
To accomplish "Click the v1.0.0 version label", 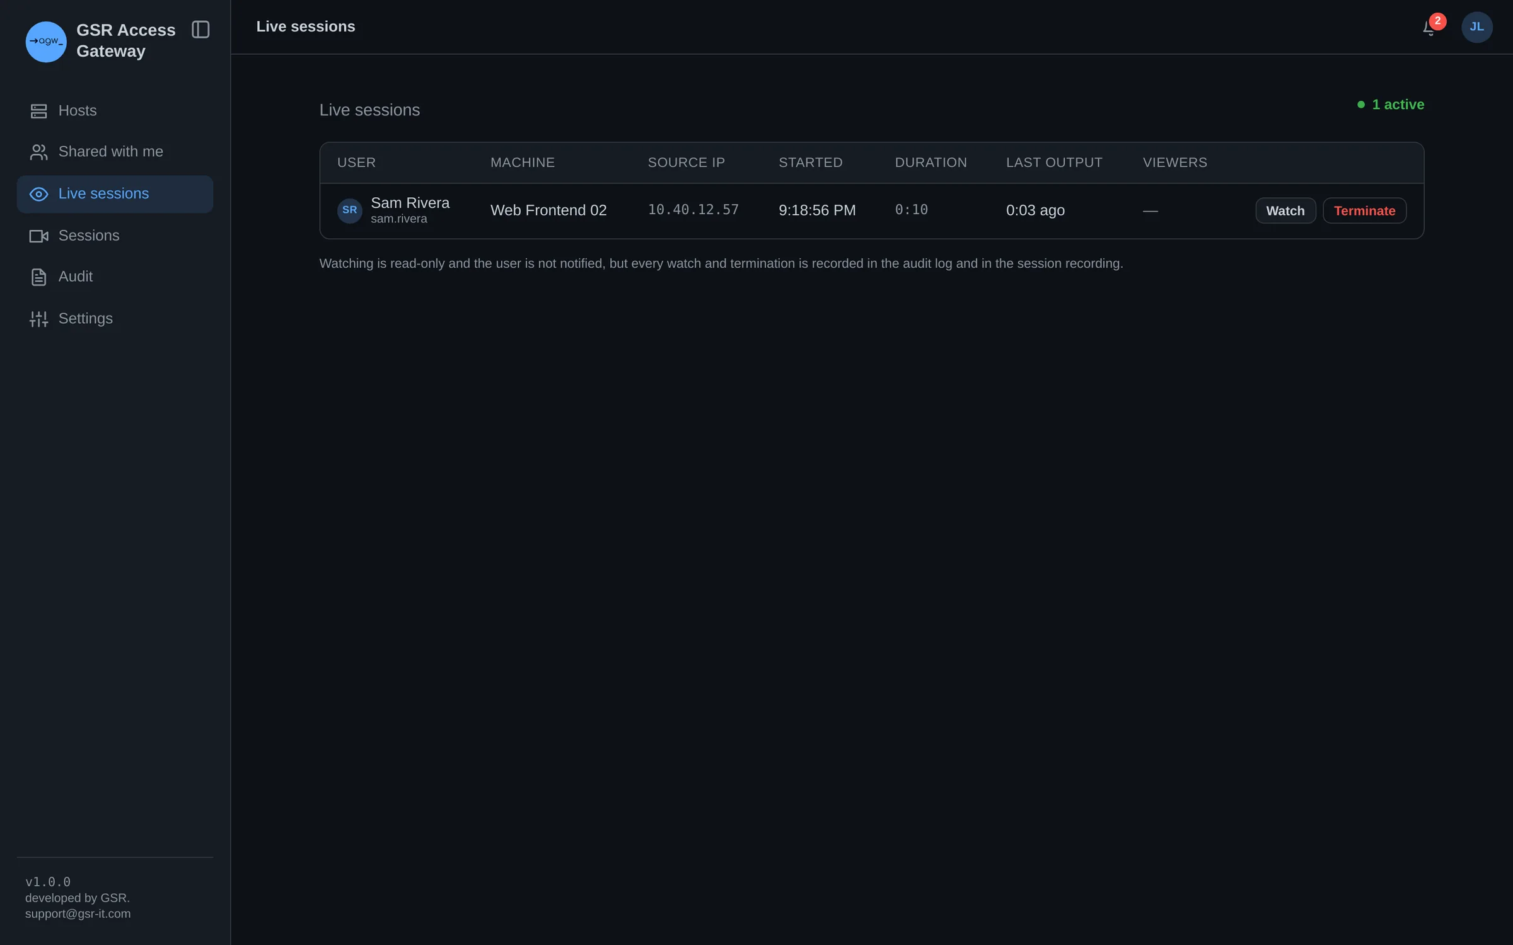I will pyautogui.click(x=48, y=882).
